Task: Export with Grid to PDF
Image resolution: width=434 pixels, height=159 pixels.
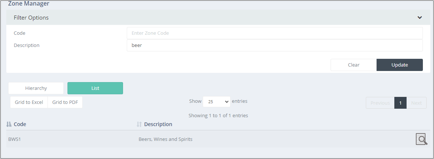Action: [65, 102]
